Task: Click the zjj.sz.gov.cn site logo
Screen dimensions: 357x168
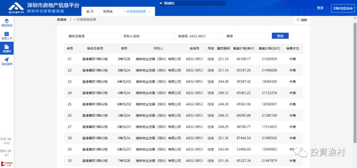Action: (16, 8)
